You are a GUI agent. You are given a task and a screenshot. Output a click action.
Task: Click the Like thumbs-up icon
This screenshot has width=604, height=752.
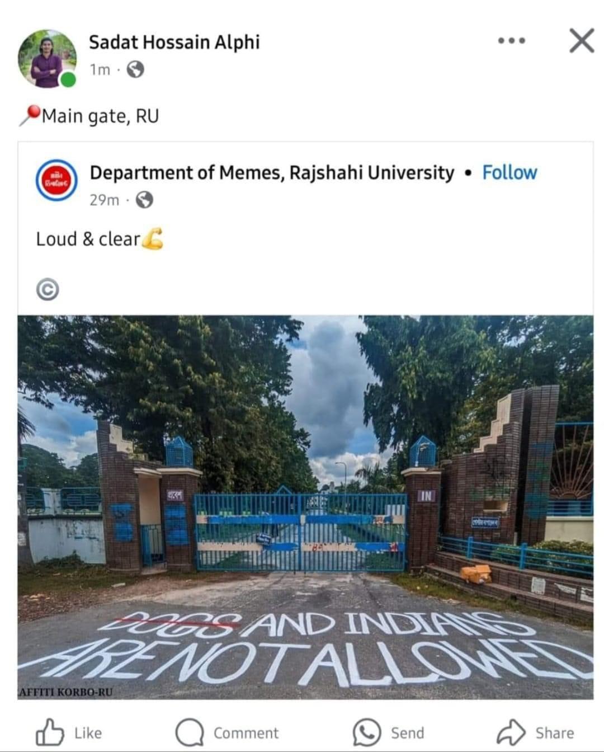coord(52,732)
